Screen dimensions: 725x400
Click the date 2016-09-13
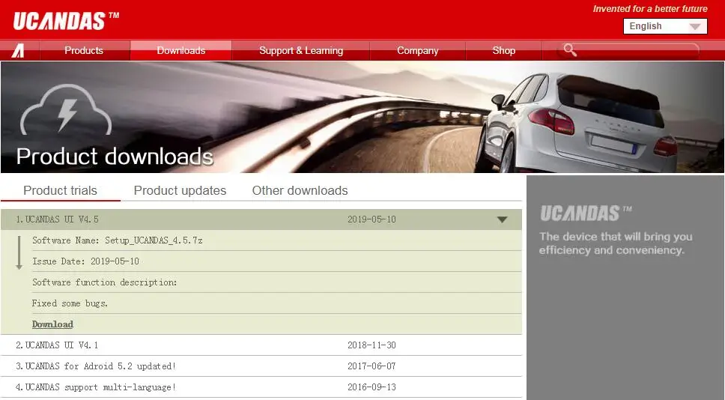(x=371, y=387)
